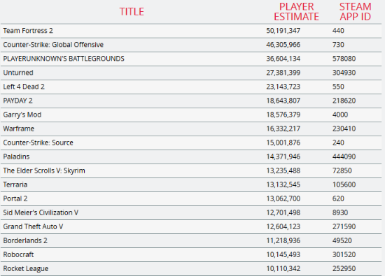Click the STEAM APP ID column header
Viewport: 385px width, 276px height.
click(x=356, y=11)
